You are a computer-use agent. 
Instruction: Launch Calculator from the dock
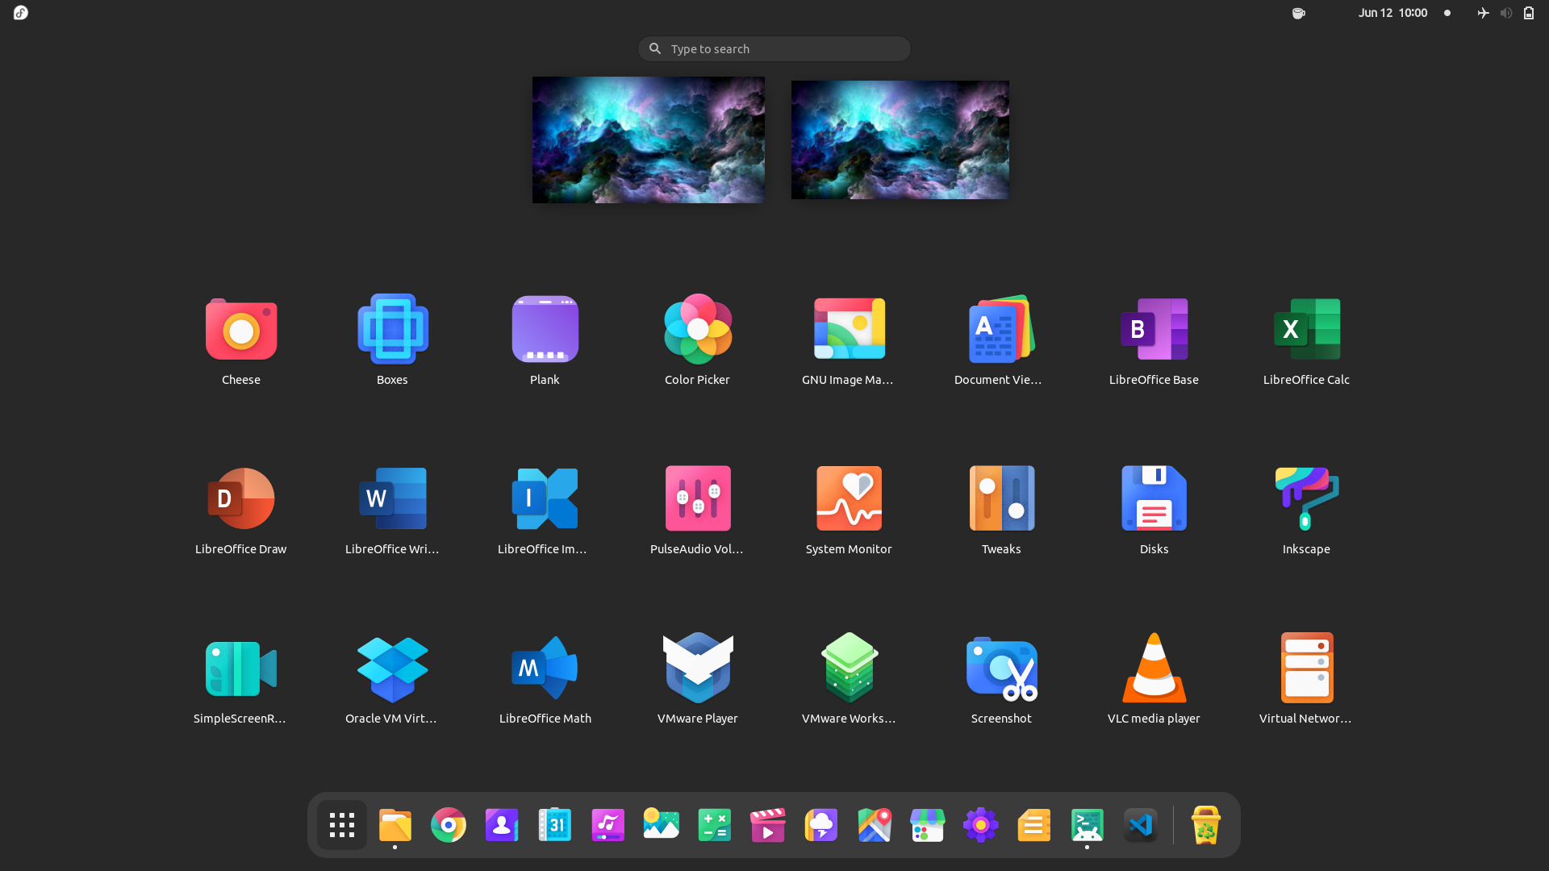(x=715, y=825)
